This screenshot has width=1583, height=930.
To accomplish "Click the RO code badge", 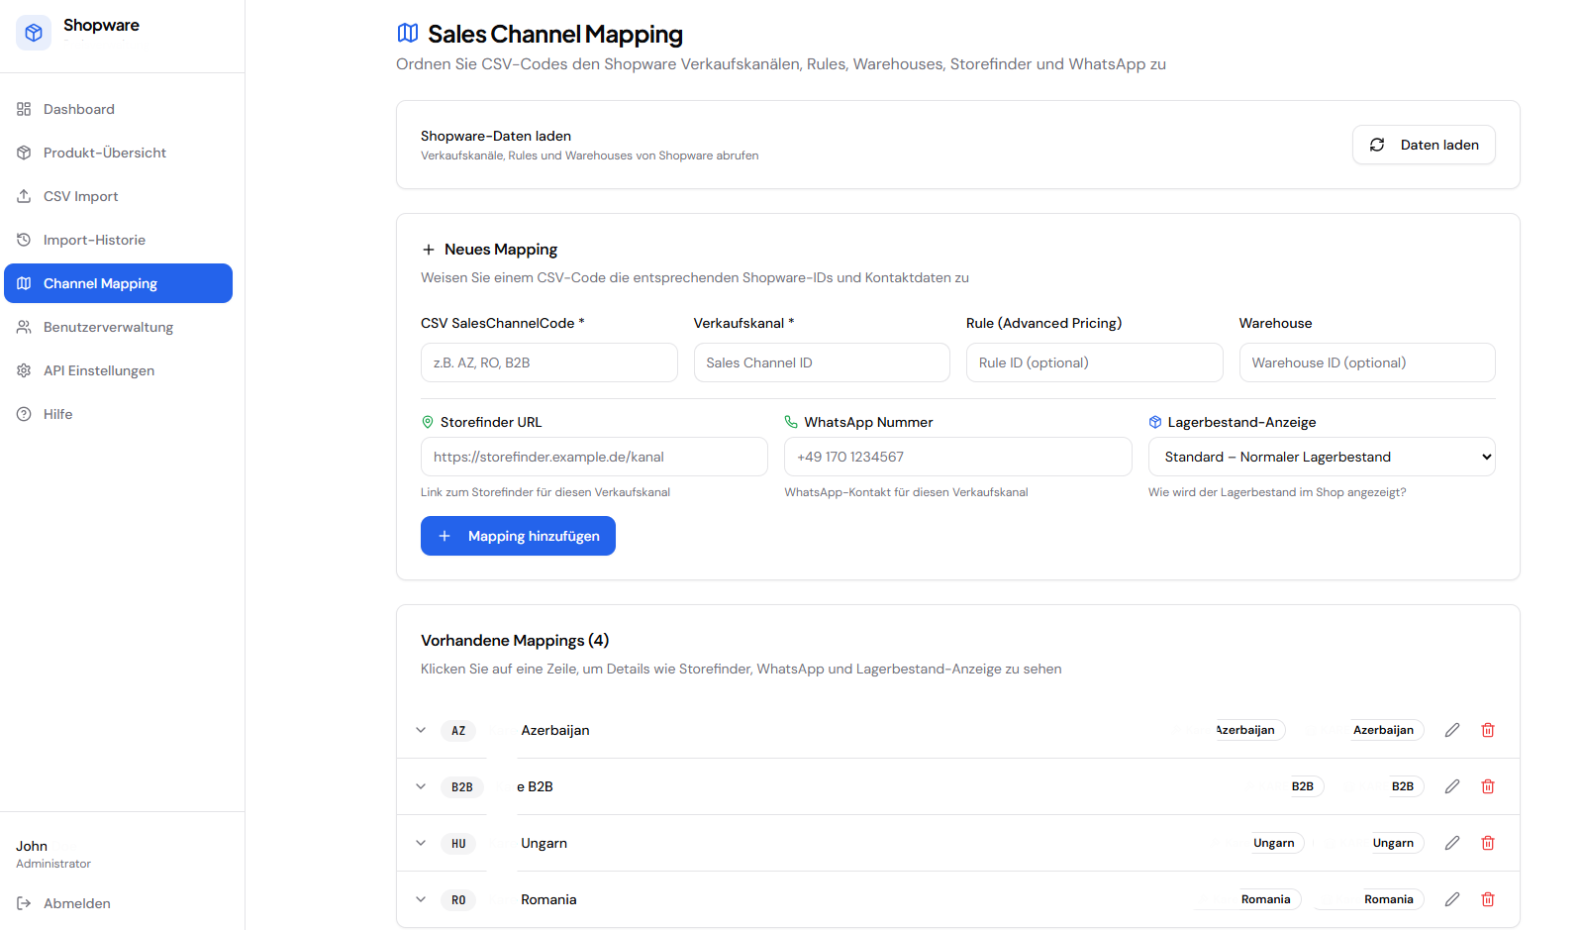I will pyautogui.click(x=458, y=900).
